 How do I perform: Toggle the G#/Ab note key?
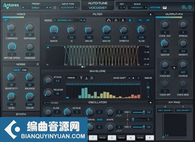click(x=121, y=138)
